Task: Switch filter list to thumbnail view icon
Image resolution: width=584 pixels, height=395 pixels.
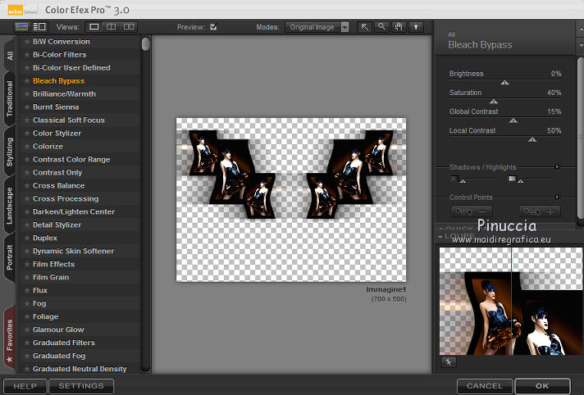Action: point(21,27)
